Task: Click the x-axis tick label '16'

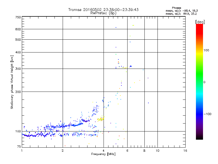Action: (x=185, y=151)
